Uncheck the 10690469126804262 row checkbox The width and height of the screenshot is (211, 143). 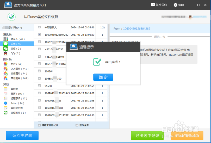[x=39, y=35]
